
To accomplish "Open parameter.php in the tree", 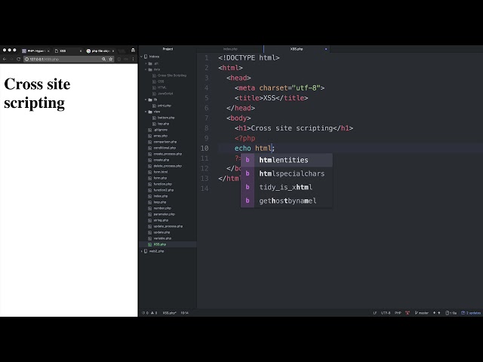I will click(165, 214).
